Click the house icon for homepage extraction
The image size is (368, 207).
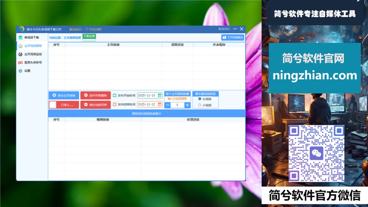20,46
